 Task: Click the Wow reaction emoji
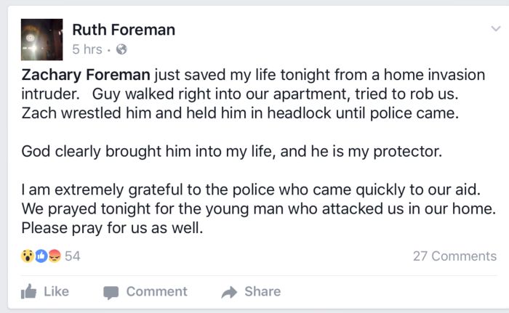point(28,256)
